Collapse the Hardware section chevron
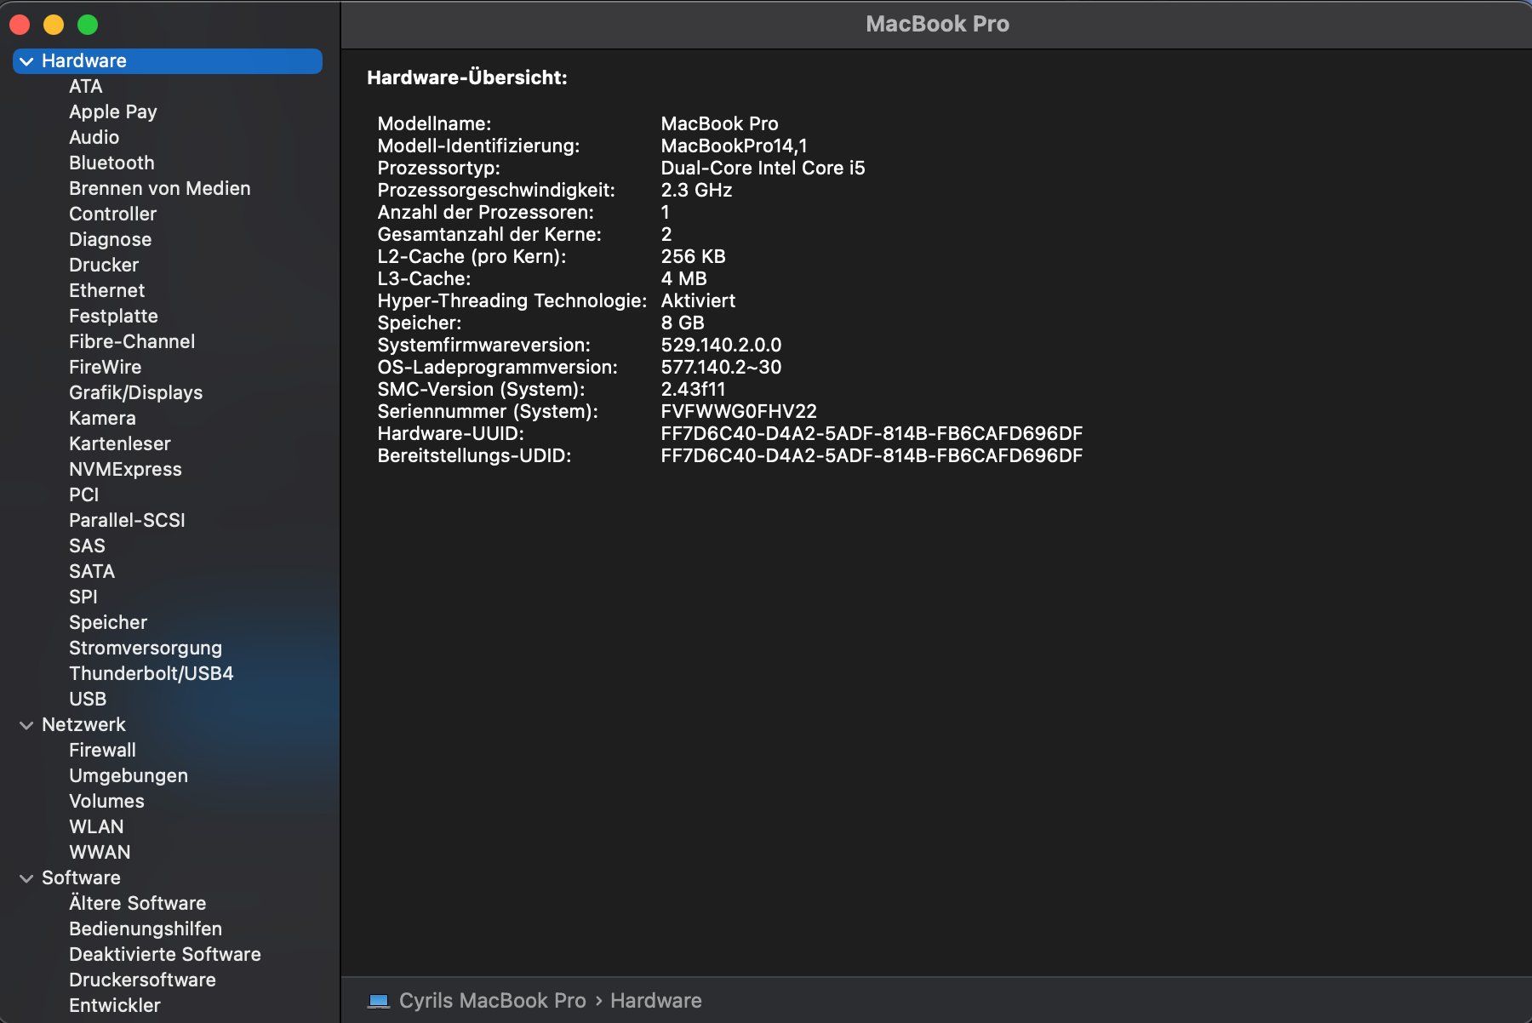Viewport: 1532px width, 1023px height. click(x=26, y=61)
